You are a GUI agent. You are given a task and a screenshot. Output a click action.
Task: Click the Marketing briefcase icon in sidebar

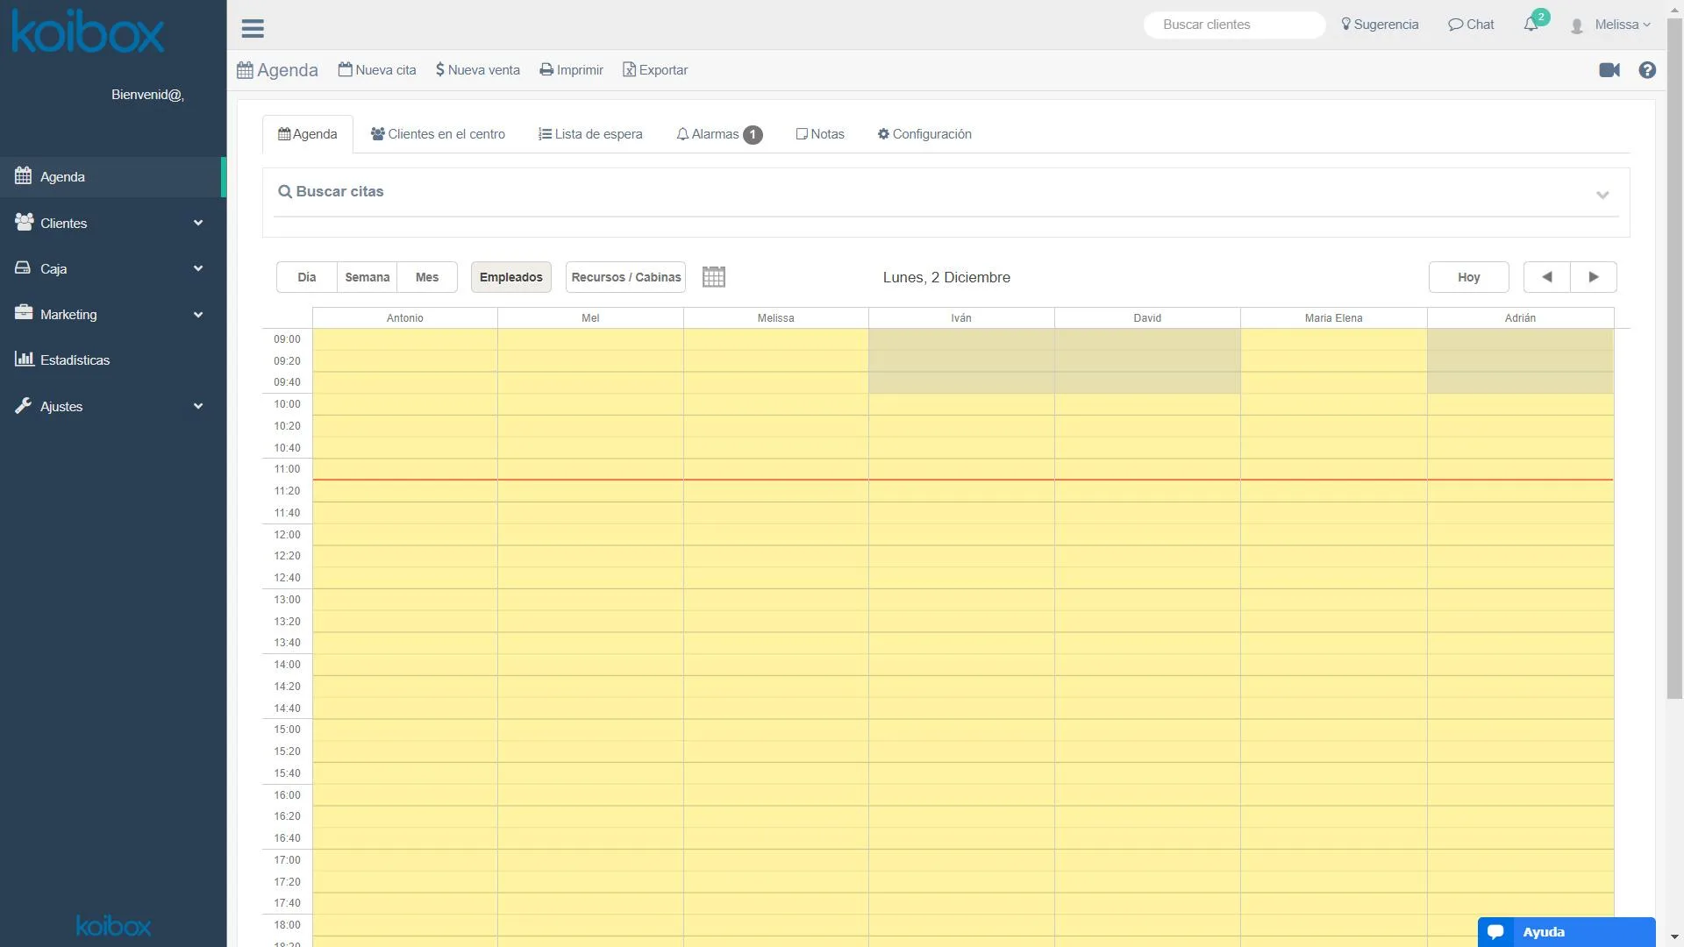pyautogui.click(x=24, y=314)
